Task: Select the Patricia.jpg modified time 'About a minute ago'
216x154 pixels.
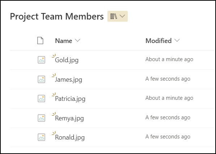Action: point(169,98)
